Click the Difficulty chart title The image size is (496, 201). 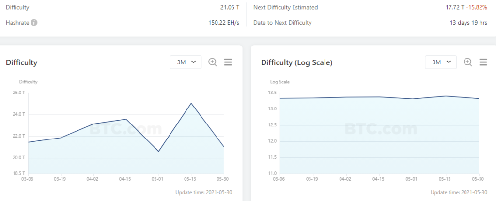[21, 62]
